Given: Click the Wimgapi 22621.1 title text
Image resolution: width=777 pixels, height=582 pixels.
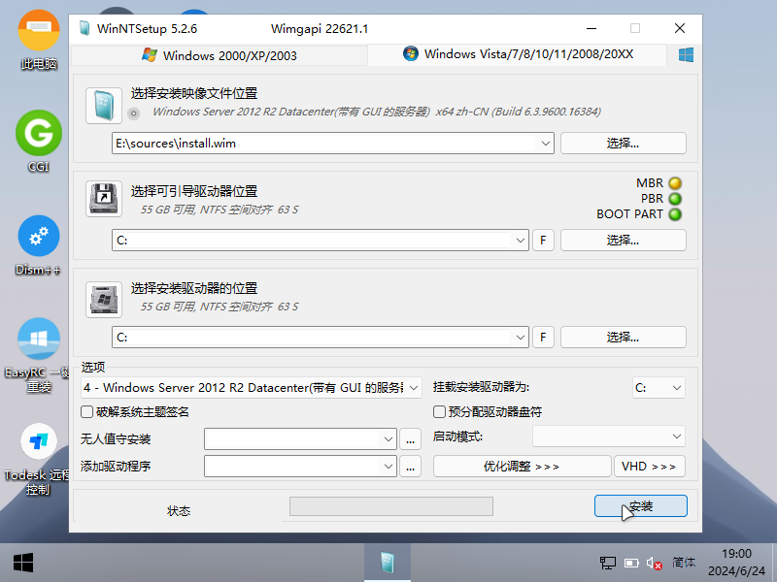Looking at the screenshot, I should (320, 29).
